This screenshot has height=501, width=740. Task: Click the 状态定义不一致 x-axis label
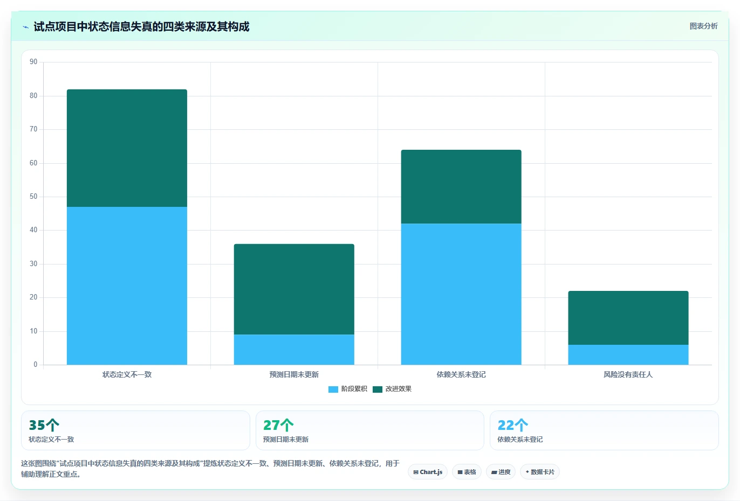[x=127, y=374]
